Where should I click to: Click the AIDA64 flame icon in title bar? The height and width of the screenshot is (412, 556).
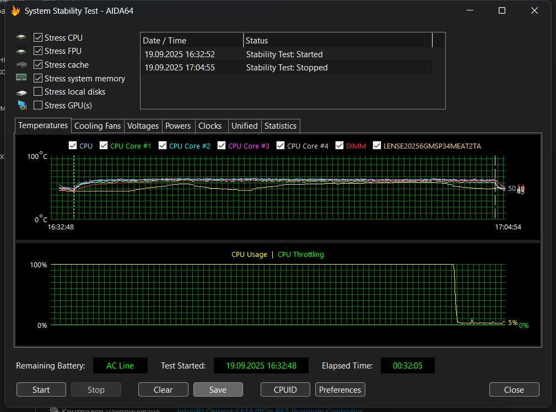pos(15,10)
